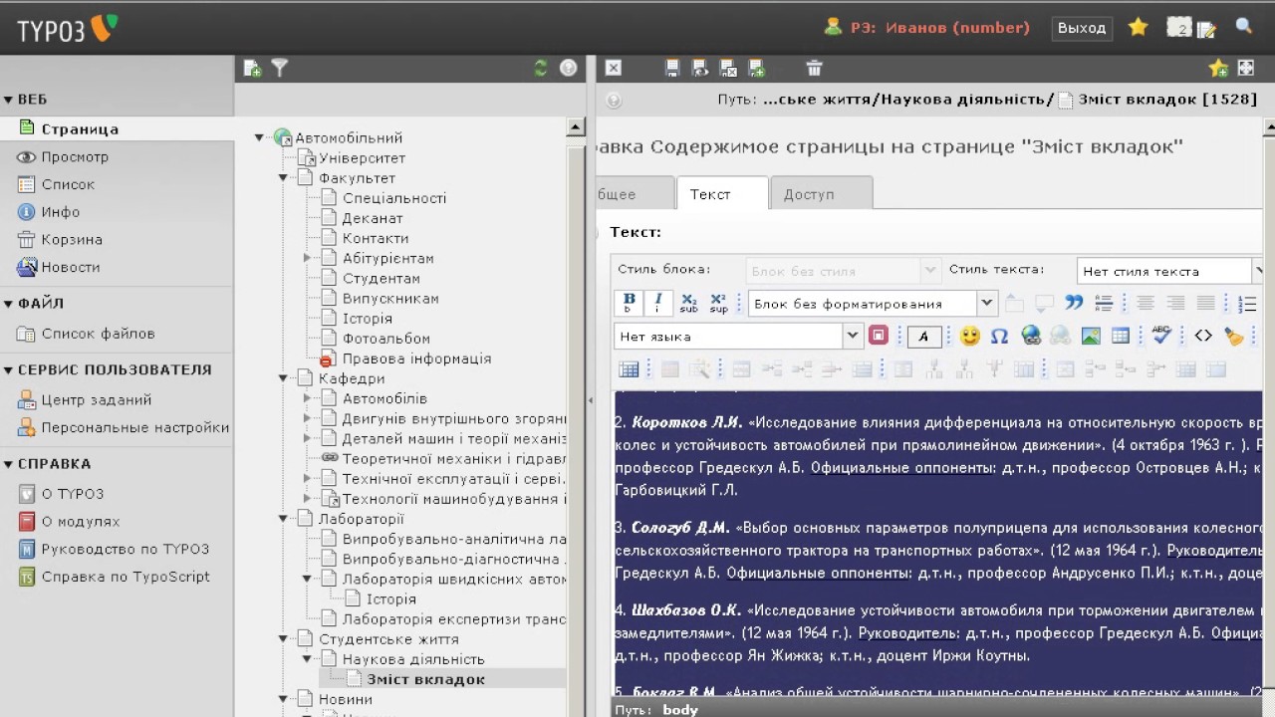Image resolution: width=1275 pixels, height=717 pixels.
Task: Toggle the show language marks button
Action: coord(878,336)
